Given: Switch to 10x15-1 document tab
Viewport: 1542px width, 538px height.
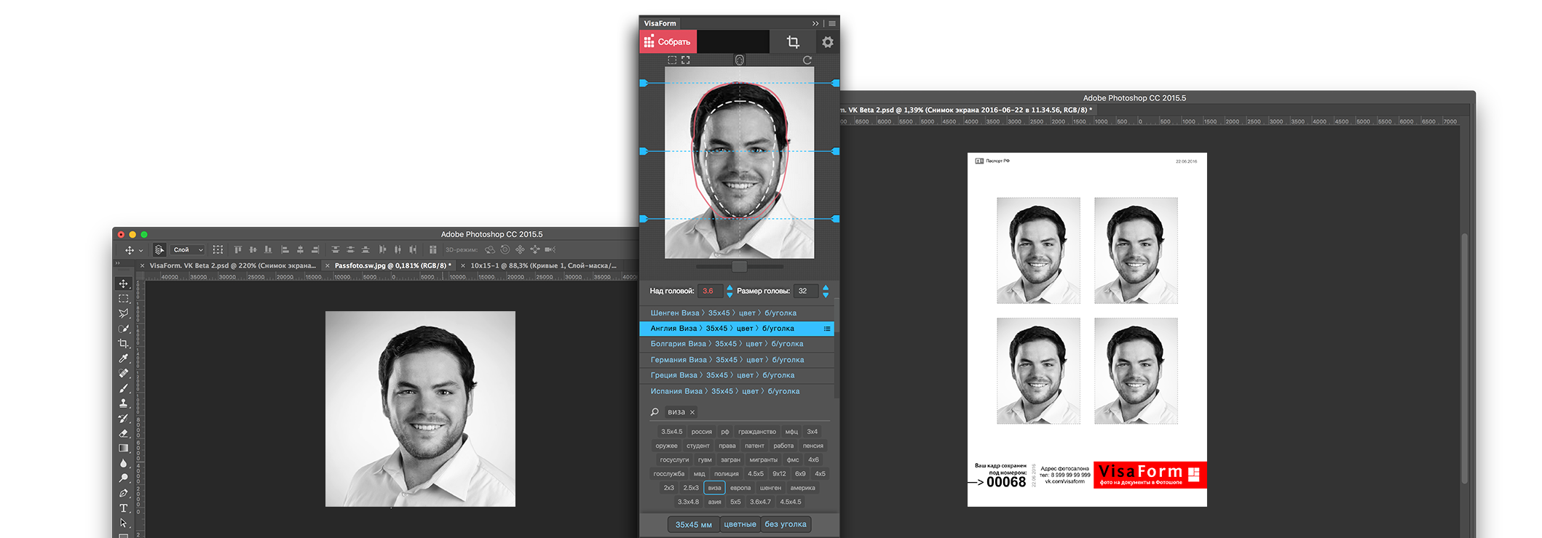Looking at the screenshot, I should click(543, 265).
